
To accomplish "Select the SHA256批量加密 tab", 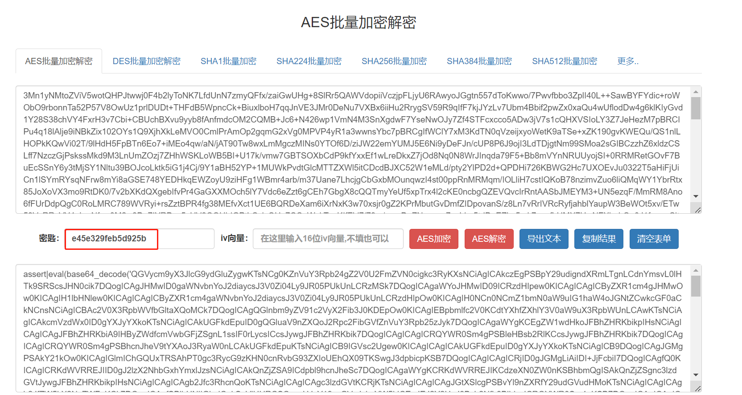I will pos(394,61).
